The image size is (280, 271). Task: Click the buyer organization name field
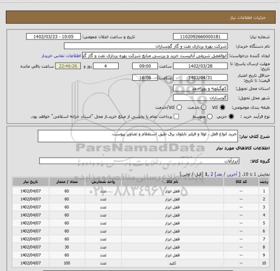(x=146, y=46)
